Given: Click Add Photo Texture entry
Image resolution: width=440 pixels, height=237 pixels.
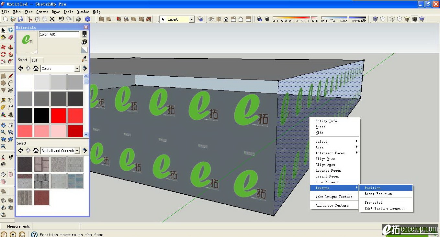Looking at the screenshot, I should point(335,205).
